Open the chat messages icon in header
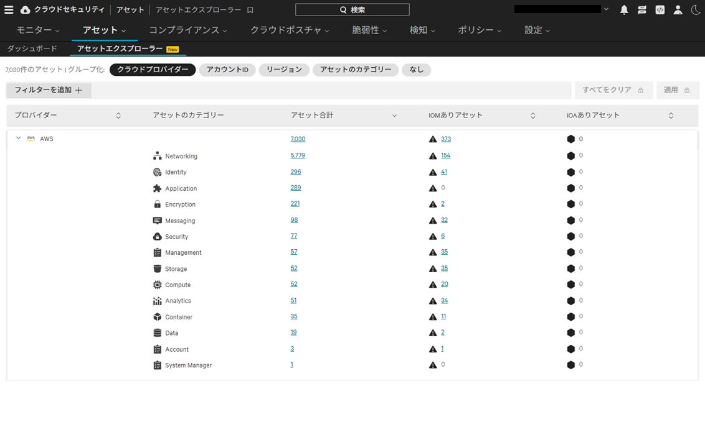The image size is (705, 435). point(642,10)
